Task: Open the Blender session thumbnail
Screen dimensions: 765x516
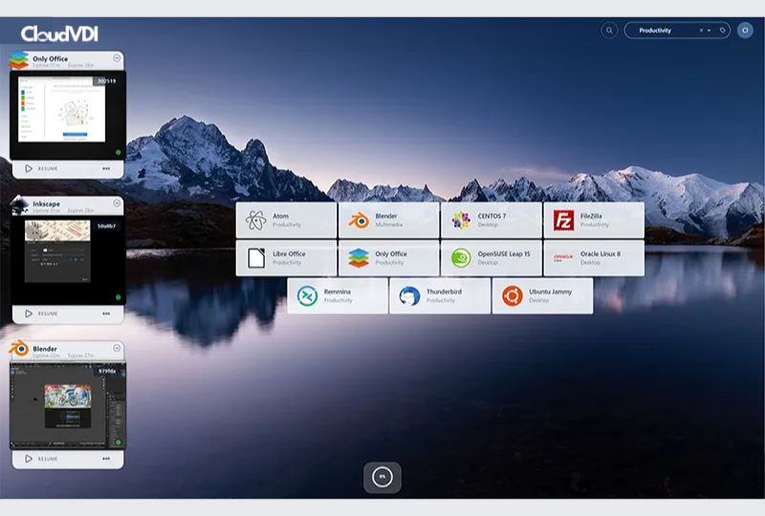Action: coord(68,405)
